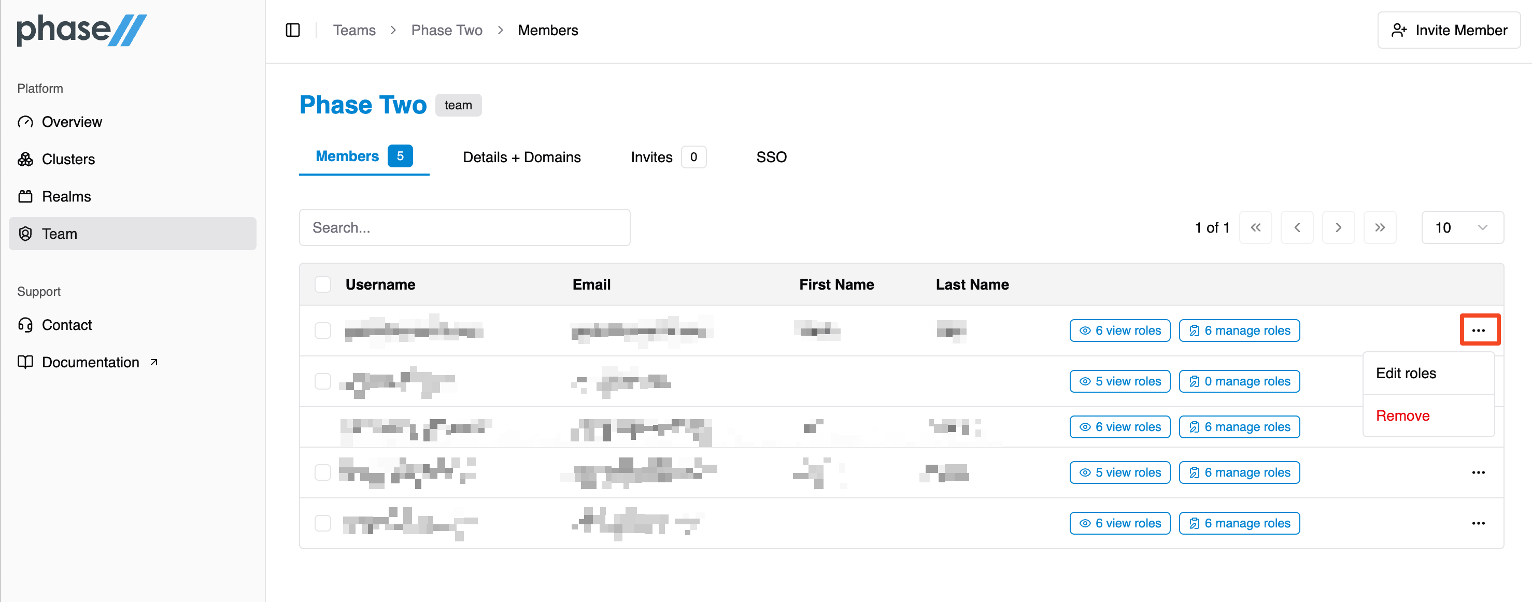
Task: Open Documentation external link
Action: click(90, 363)
